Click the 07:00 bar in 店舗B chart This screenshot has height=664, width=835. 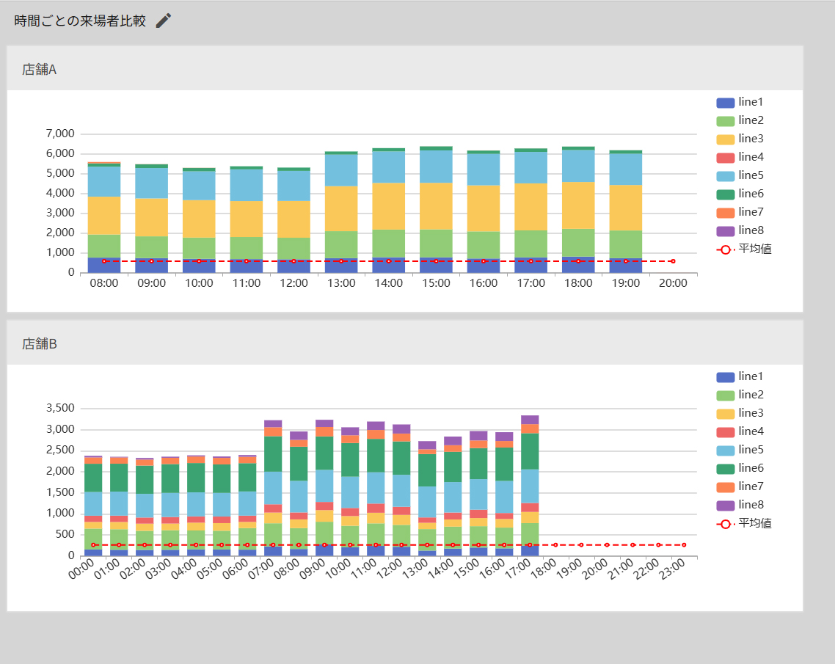tap(273, 489)
